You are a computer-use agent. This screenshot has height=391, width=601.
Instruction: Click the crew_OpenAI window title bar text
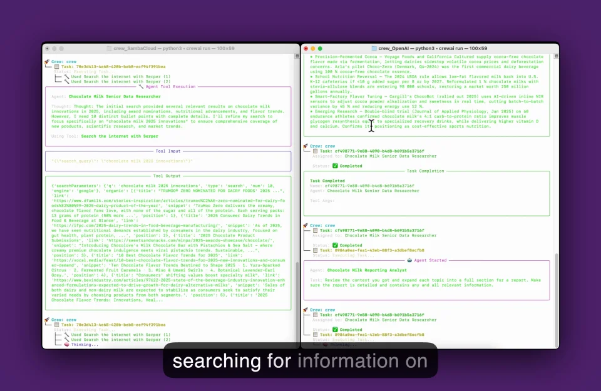[x=433, y=48]
